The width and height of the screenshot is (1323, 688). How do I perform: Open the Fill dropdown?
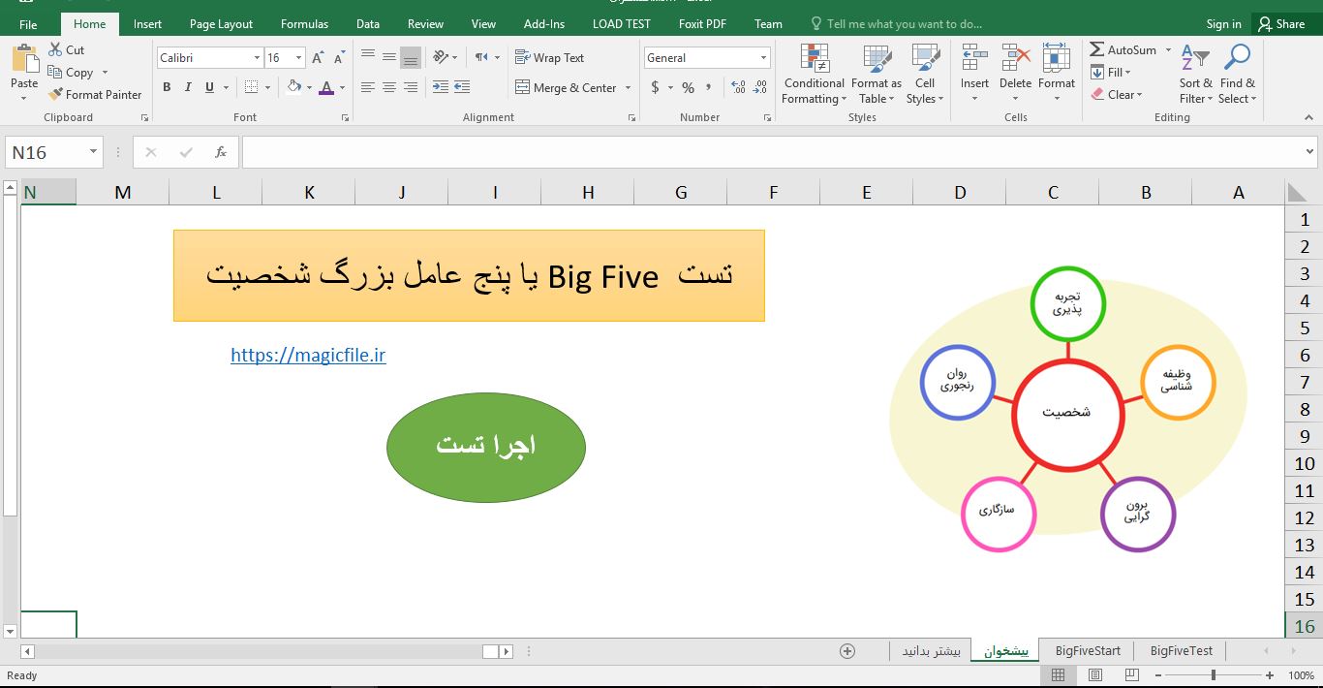pos(1110,72)
